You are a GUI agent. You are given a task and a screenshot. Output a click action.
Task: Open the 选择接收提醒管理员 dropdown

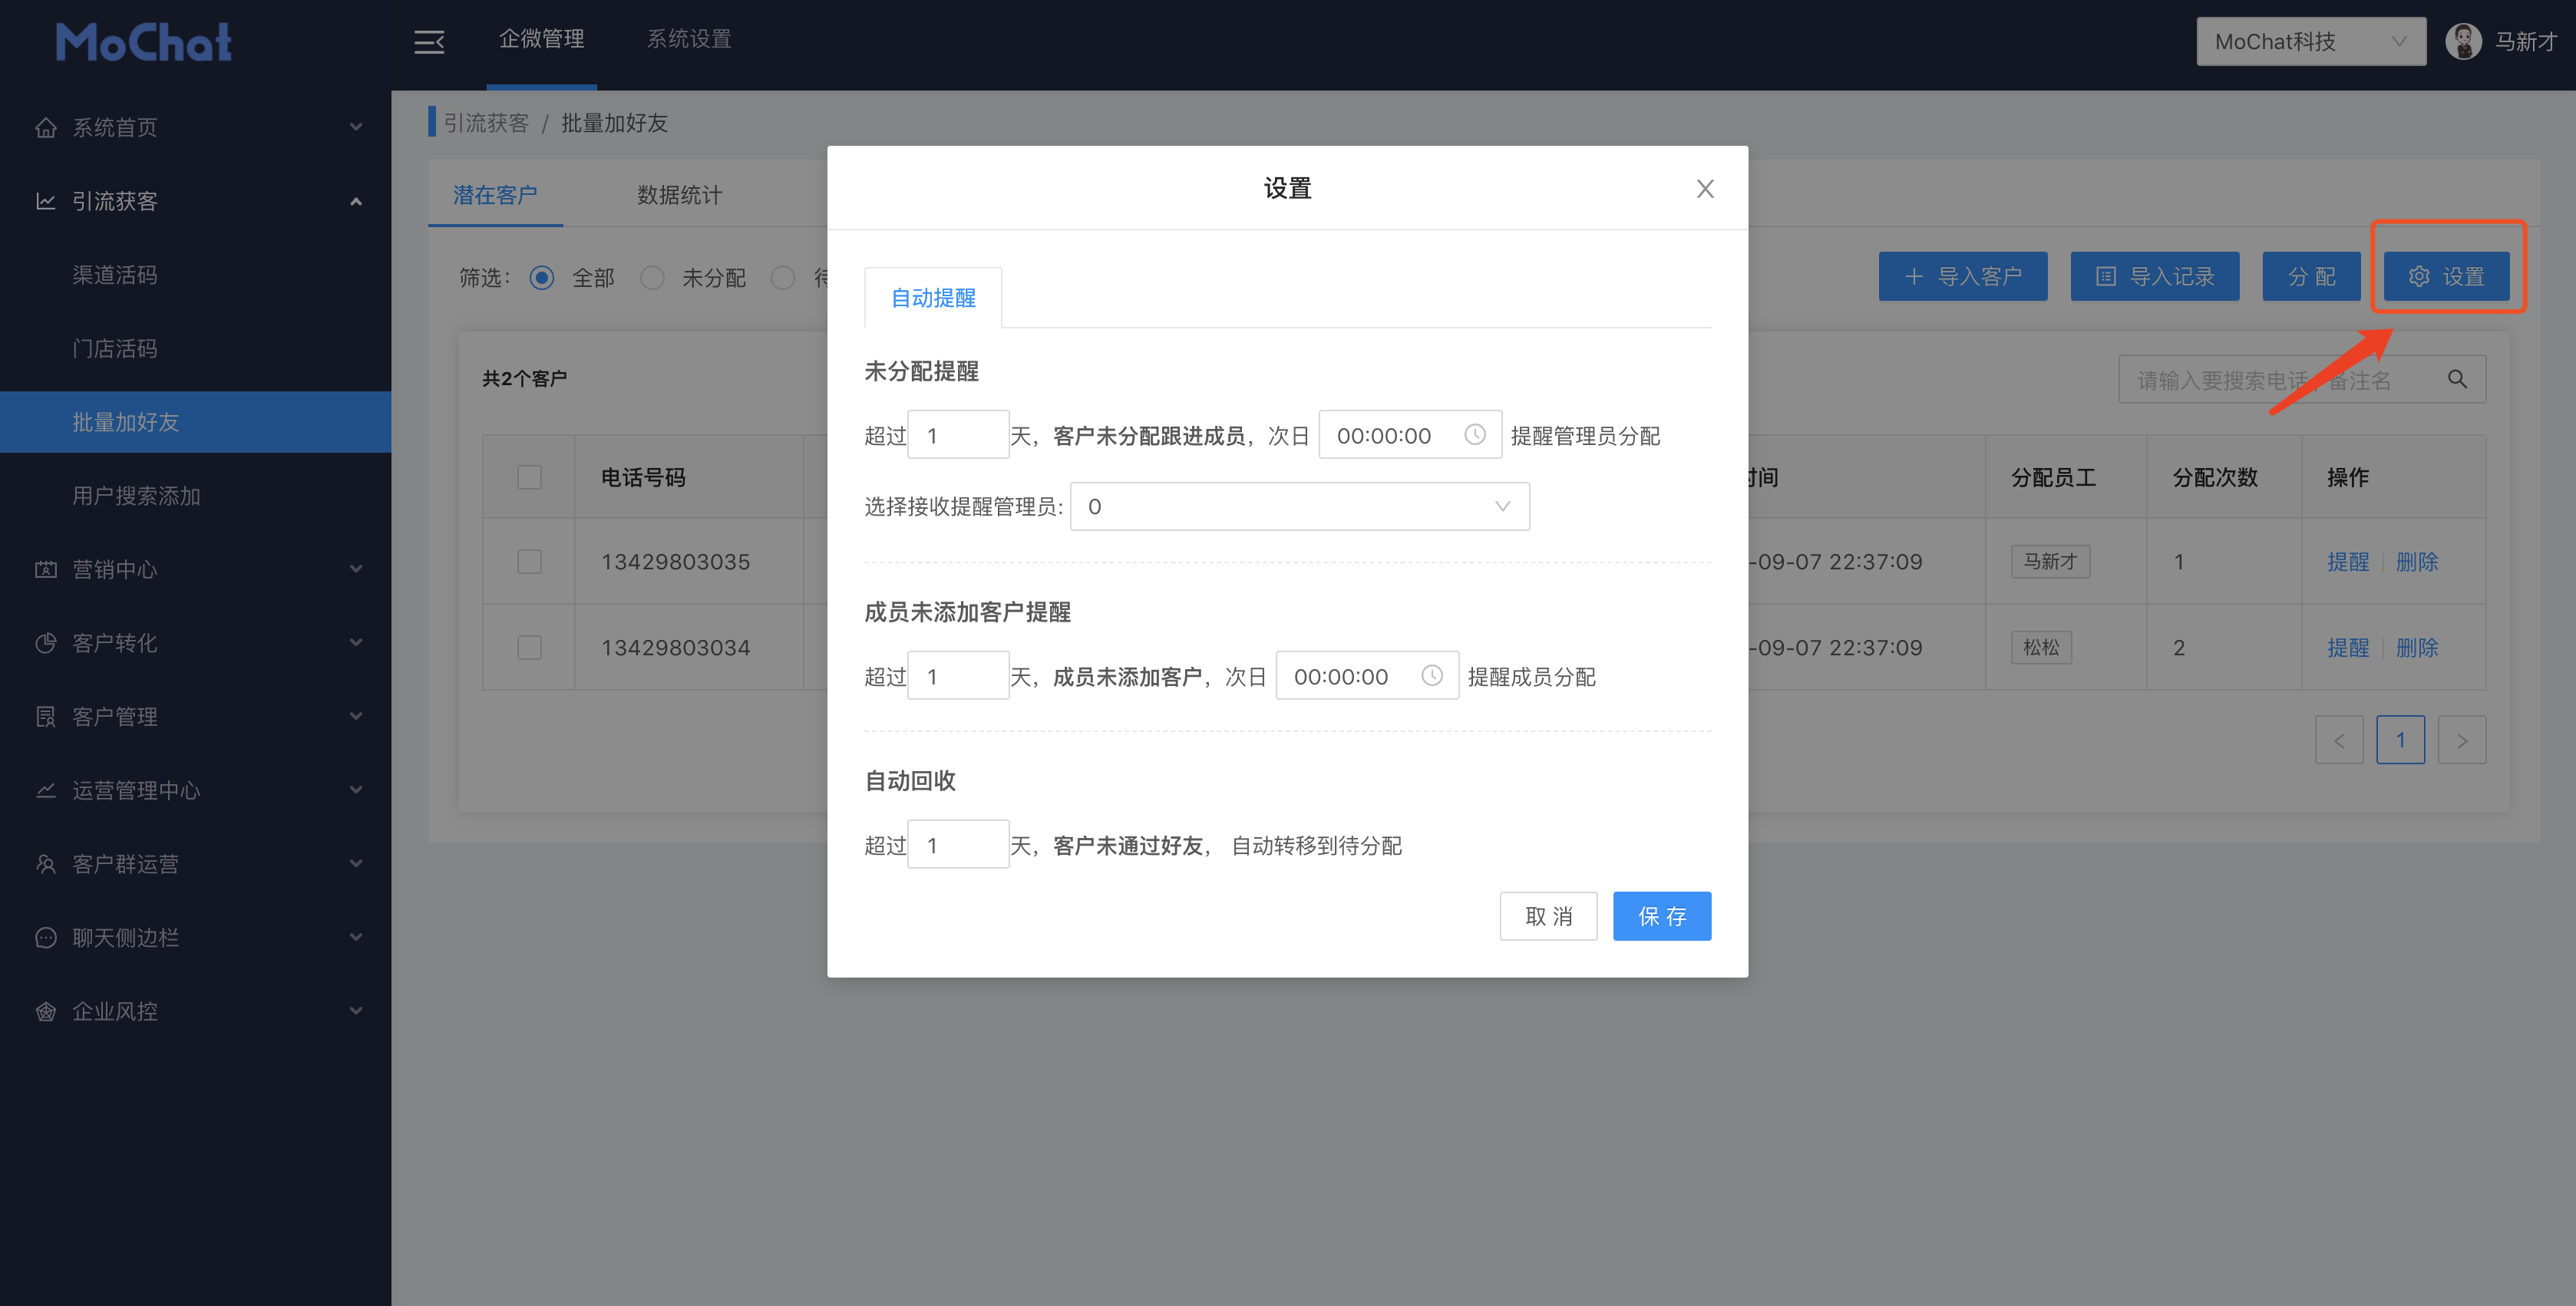tap(1299, 507)
